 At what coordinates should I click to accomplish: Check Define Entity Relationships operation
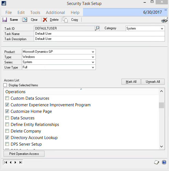(x=7, y=124)
